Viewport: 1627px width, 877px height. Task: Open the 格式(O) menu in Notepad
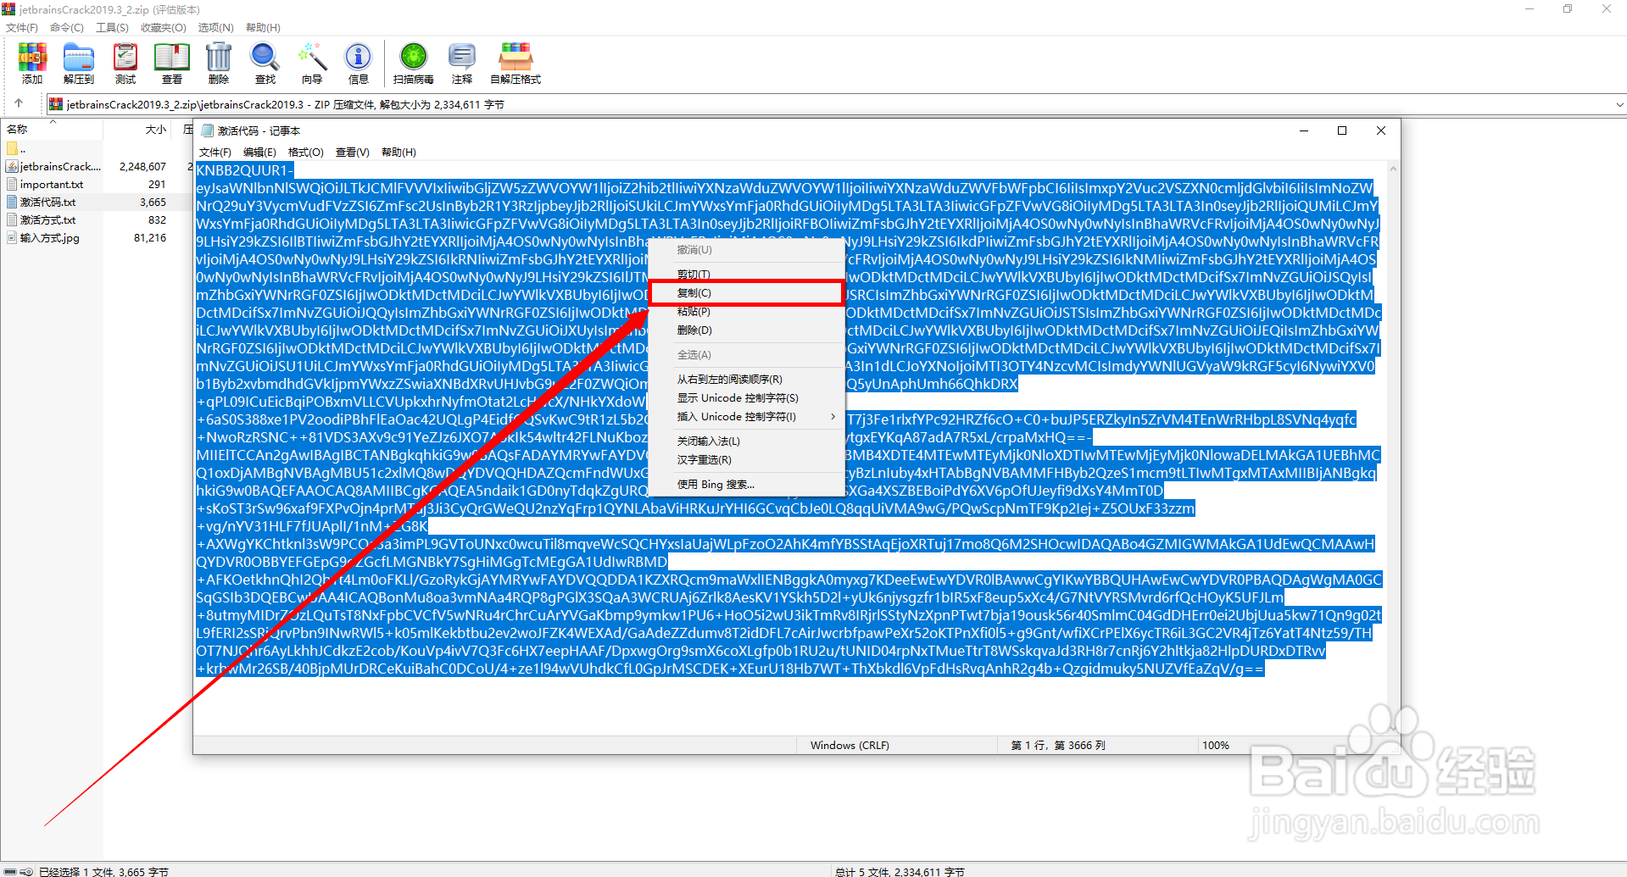point(305,152)
